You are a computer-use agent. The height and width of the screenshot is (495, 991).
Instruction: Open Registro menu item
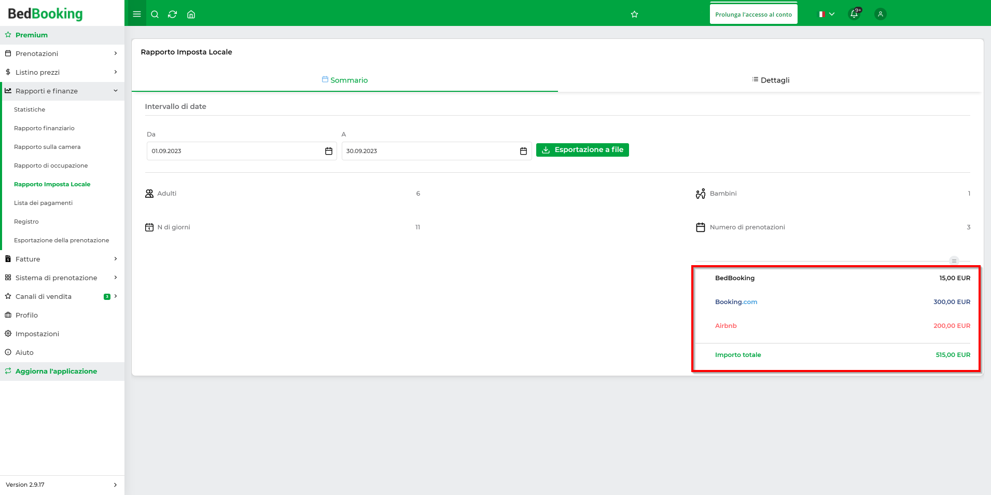[26, 222]
